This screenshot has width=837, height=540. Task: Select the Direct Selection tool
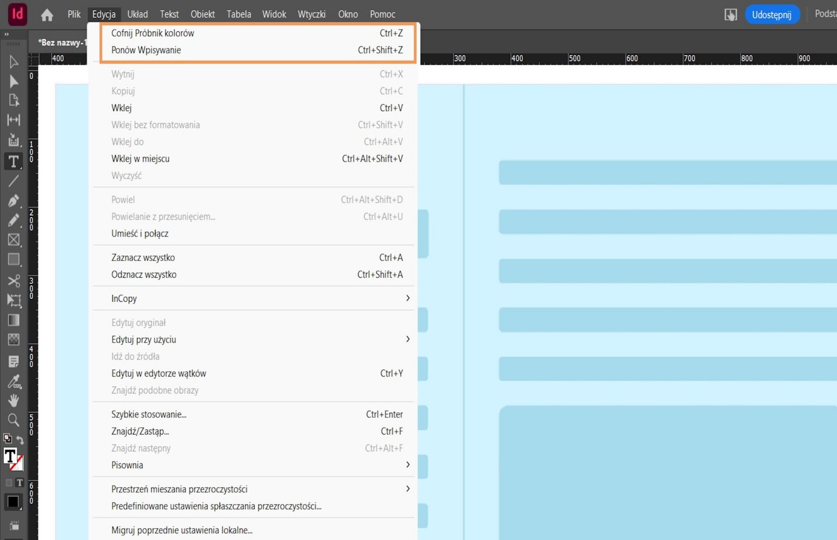(14, 81)
